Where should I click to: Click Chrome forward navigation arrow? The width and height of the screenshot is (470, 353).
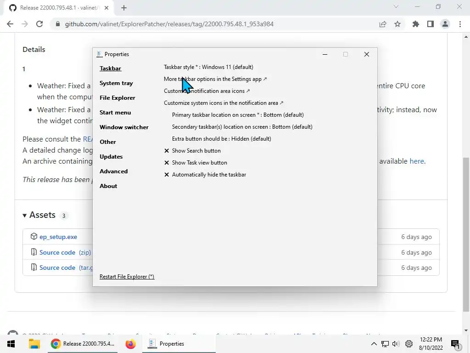[25, 24]
